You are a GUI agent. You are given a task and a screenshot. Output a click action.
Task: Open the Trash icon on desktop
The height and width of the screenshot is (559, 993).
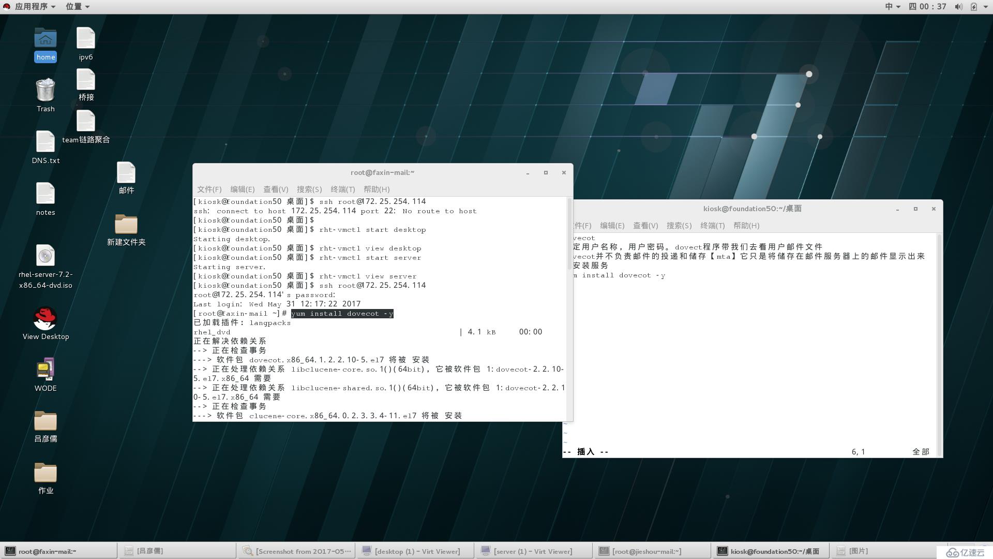[x=45, y=94]
